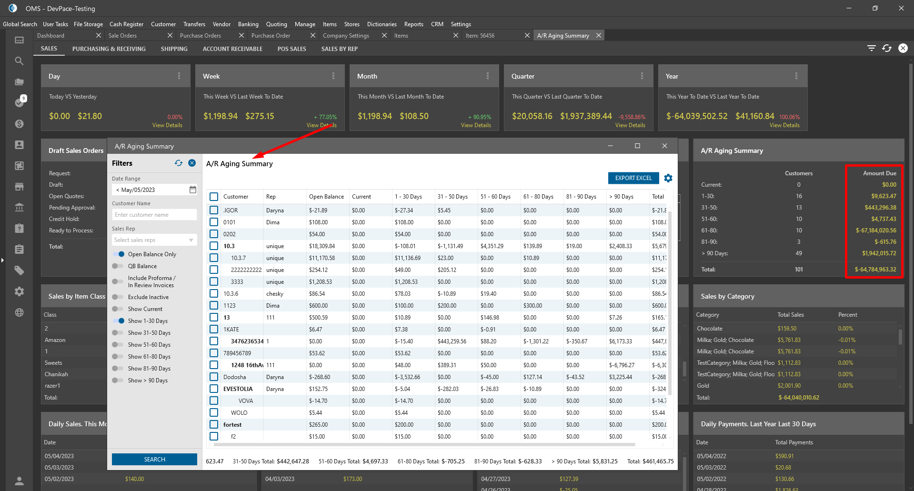Open the table settings gear beside Export Excel
The width and height of the screenshot is (914, 491).
(668, 178)
